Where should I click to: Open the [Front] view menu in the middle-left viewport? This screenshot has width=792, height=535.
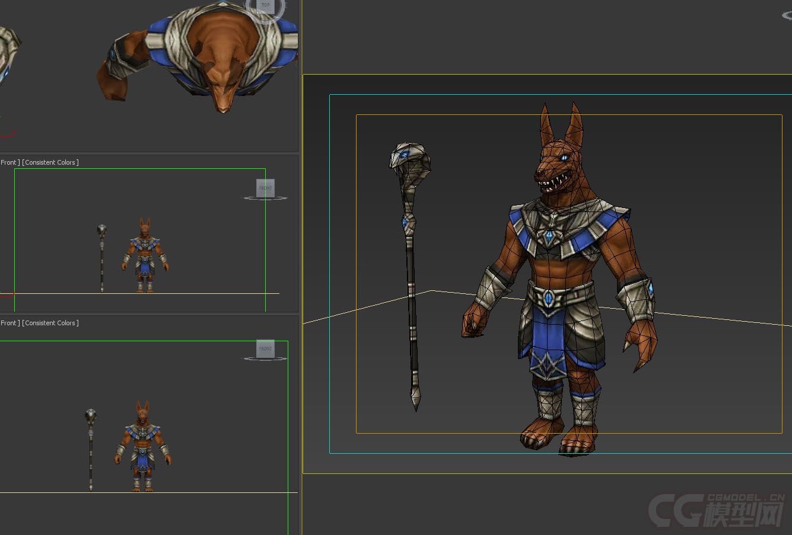click(9, 162)
